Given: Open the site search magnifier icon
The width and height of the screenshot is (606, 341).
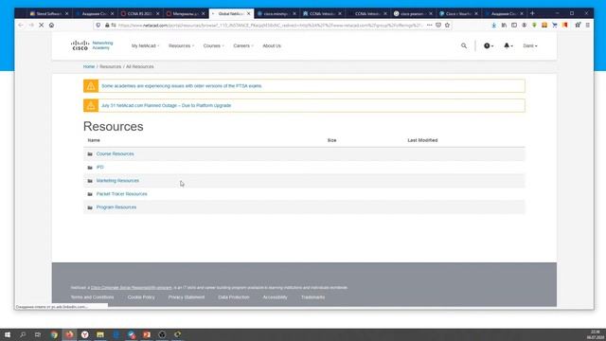Looking at the screenshot, I should 464,45.
